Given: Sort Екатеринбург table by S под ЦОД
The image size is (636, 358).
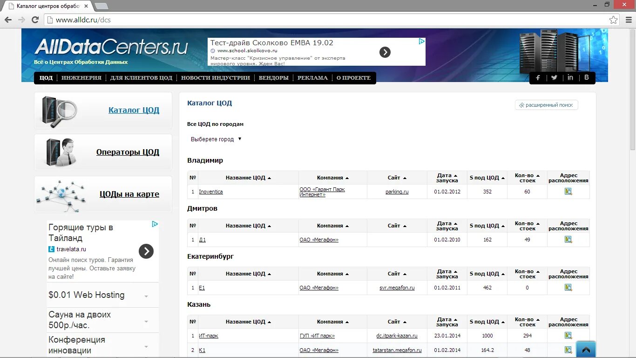Looking at the screenshot, I should 487,274.
